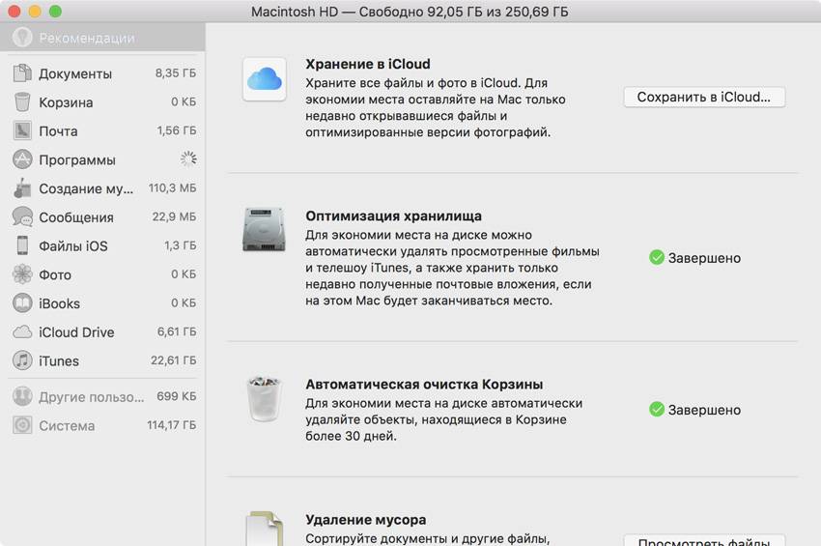Select the iBooks sidebar entry
The width and height of the screenshot is (821, 546).
point(59,303)
